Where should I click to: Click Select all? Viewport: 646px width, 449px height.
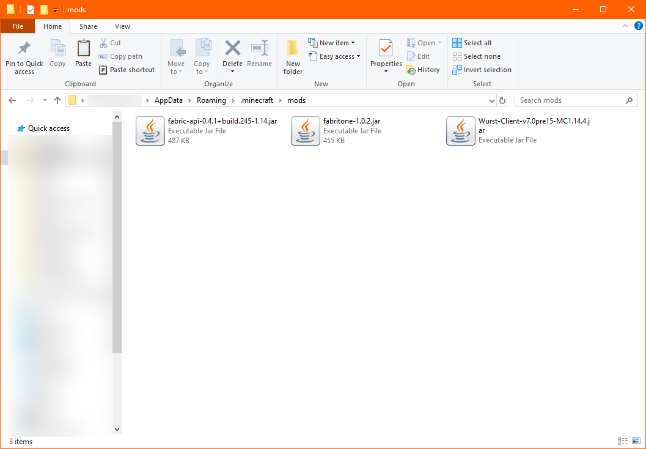click(472, 43)
